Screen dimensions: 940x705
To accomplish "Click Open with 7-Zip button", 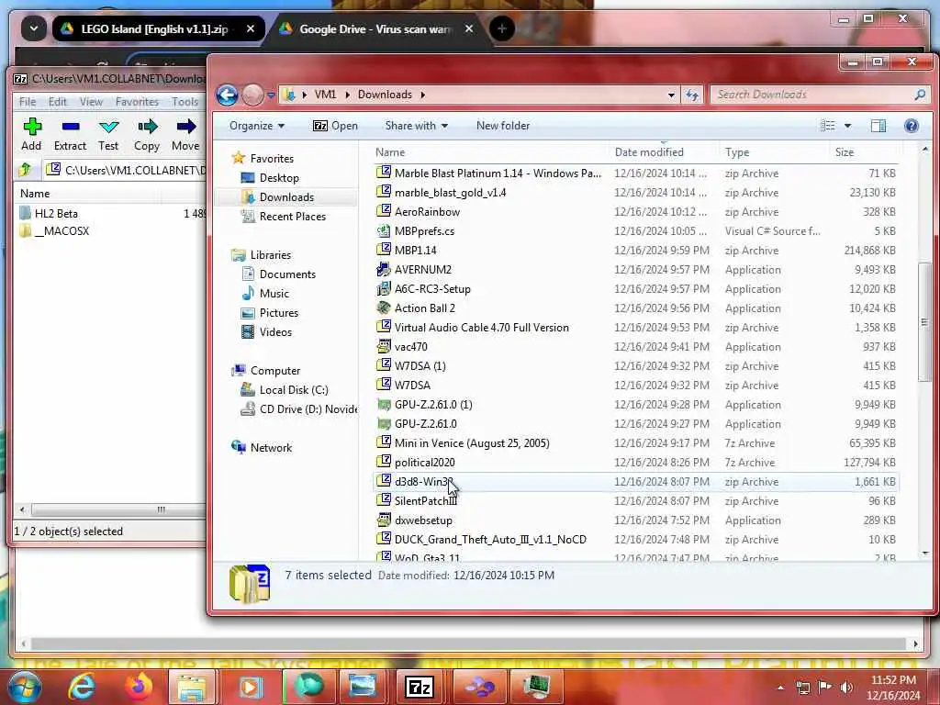I will tap(335, 126).
